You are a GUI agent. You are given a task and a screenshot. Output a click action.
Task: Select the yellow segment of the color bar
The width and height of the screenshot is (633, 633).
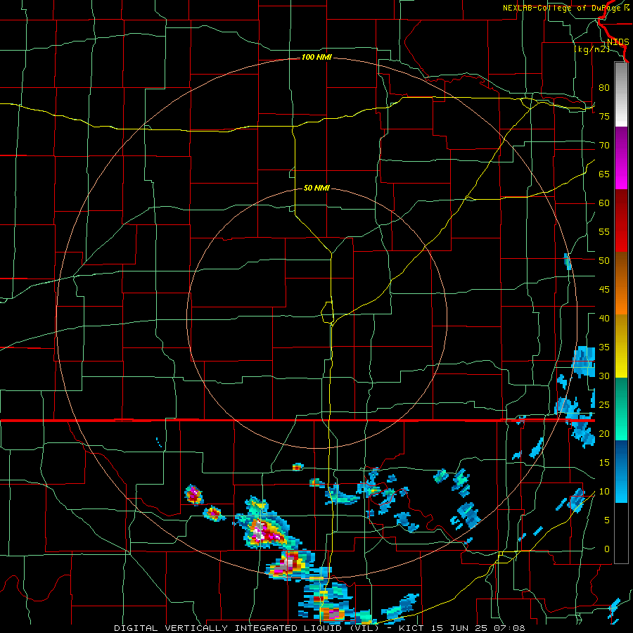pos(621,346)
